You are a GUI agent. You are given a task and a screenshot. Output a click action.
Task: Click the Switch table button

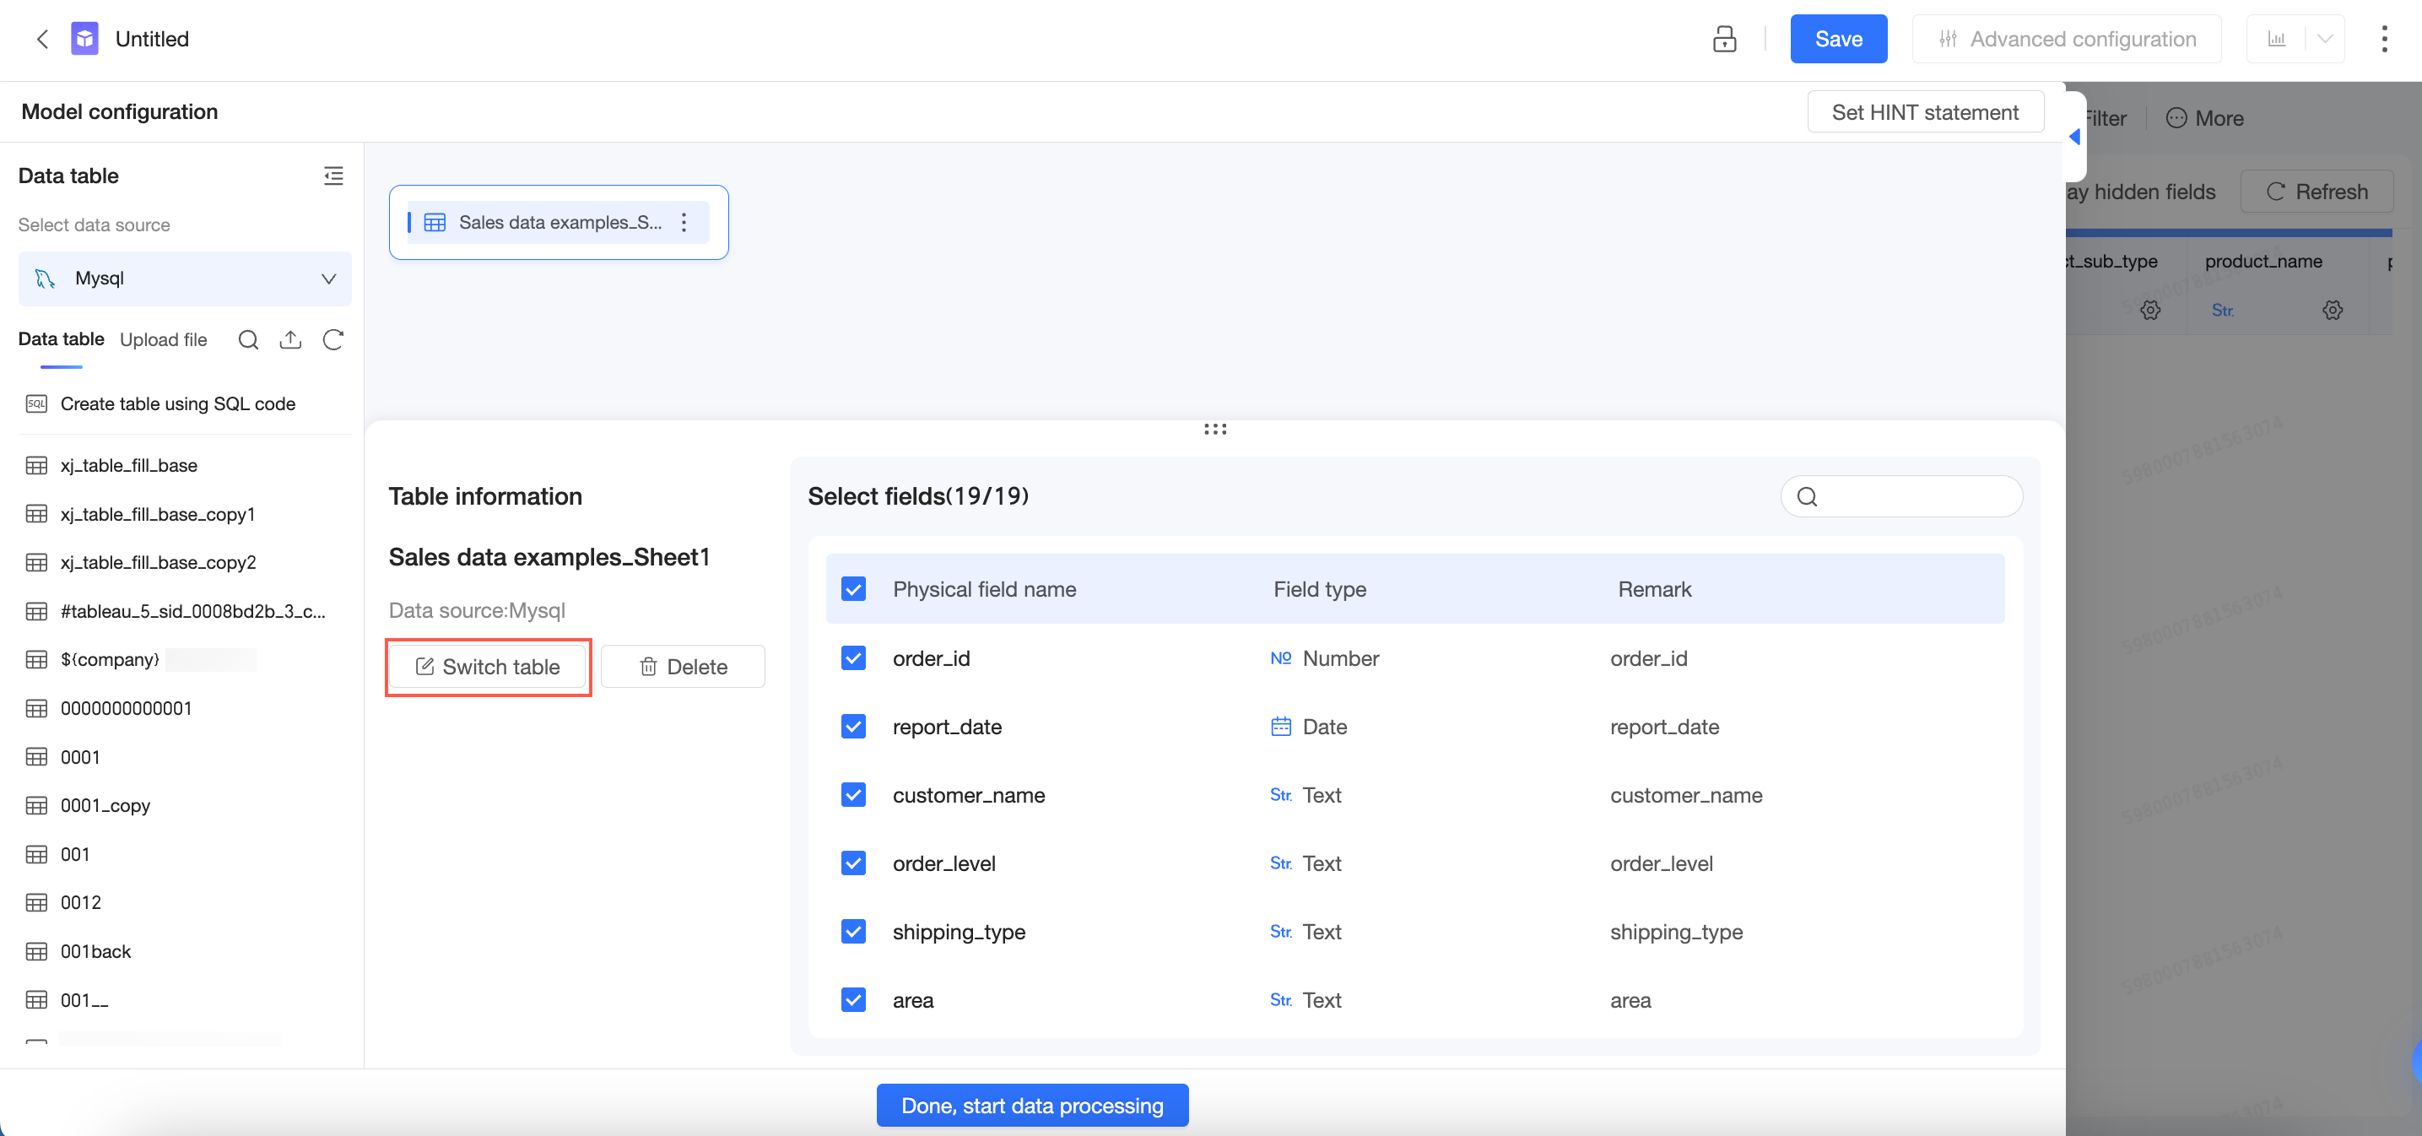click(x=487, y=667)
